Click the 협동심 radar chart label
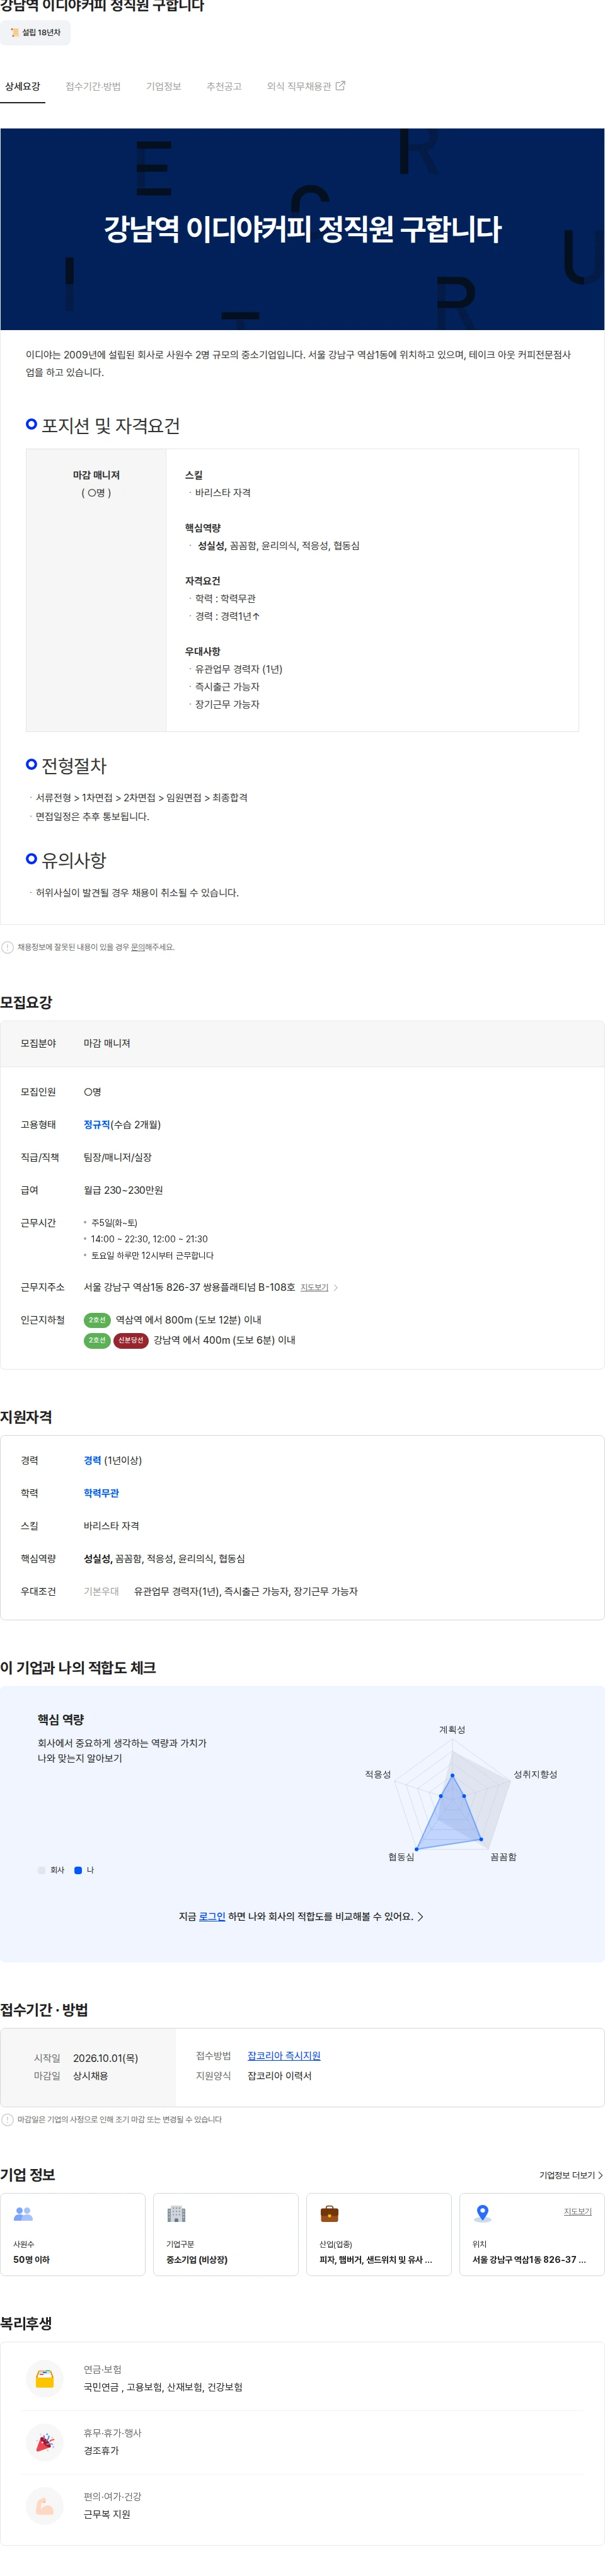605x2576 pixels. (x=401, y=1856)
